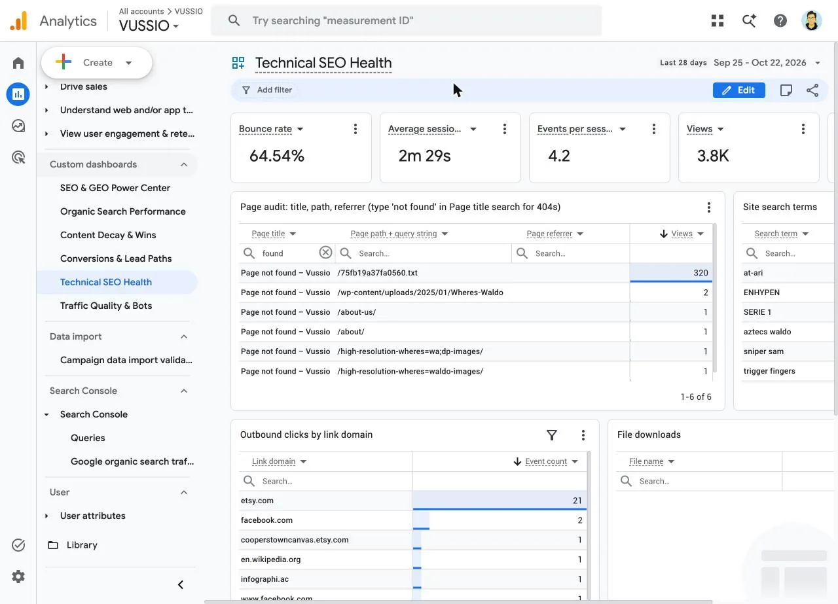Open the Outbound clicks card's three-dot menu

(x=583, y=435)
